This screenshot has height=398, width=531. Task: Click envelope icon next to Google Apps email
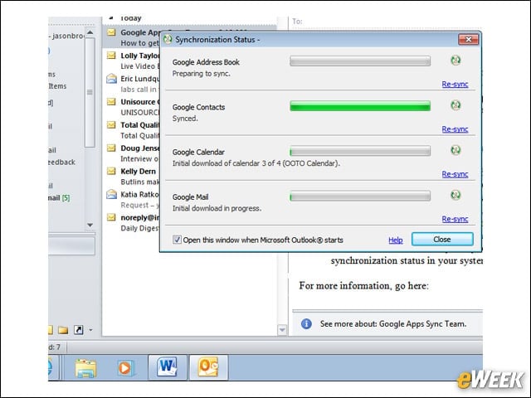pyautogui.click(x=111, y=32)
